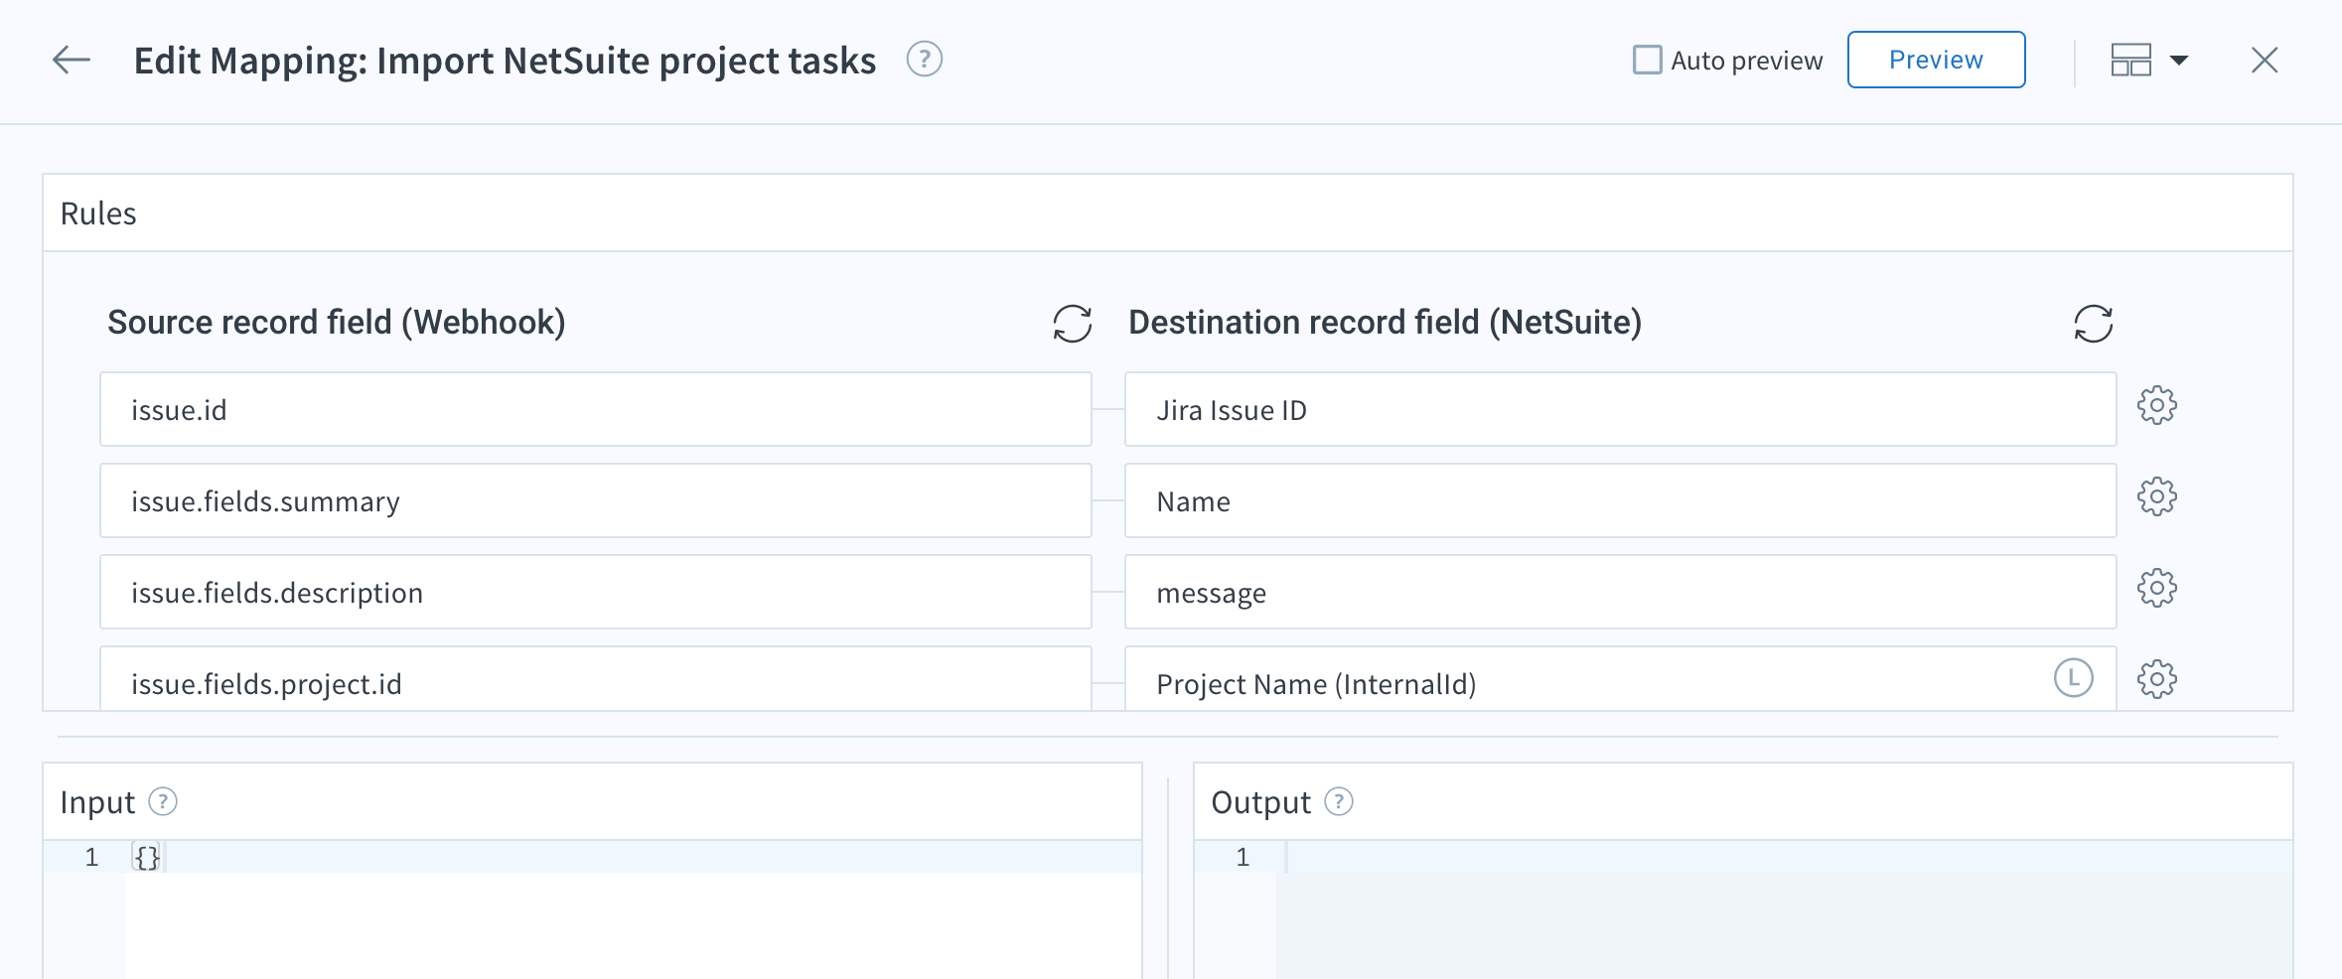Expand the layout dropdown arrow

(x=2179, y=61)
